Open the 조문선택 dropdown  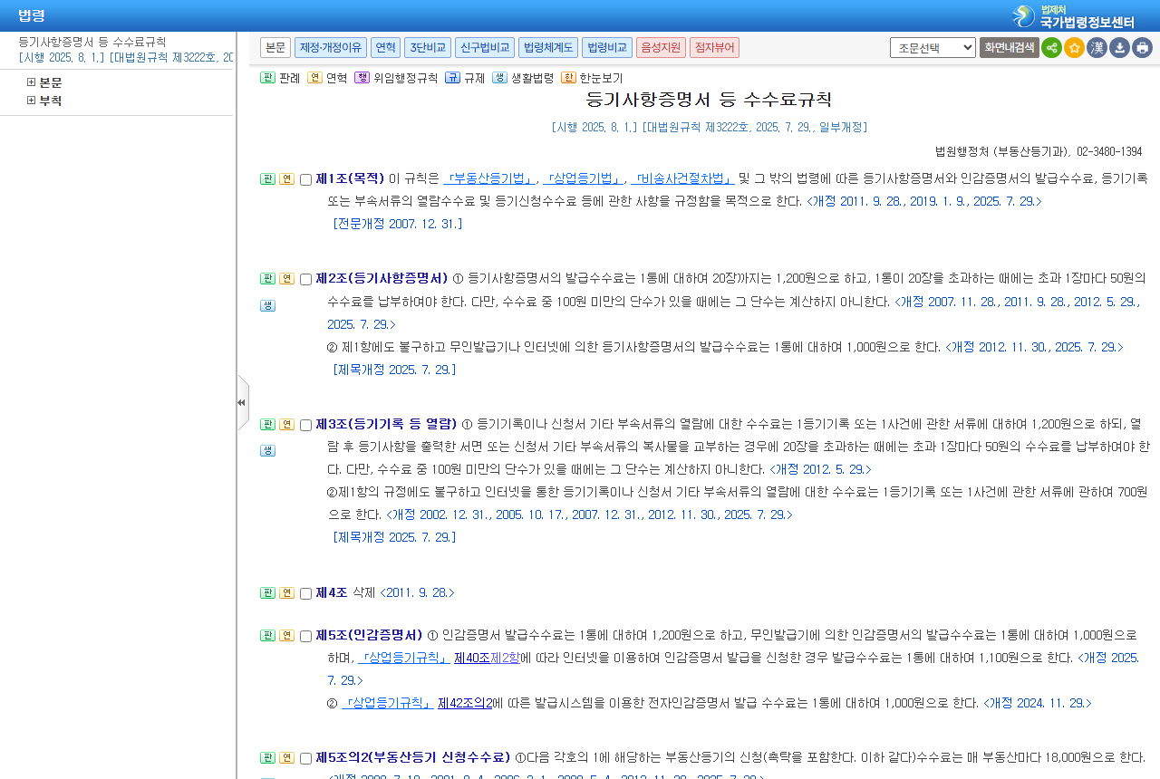pos(933,47)
